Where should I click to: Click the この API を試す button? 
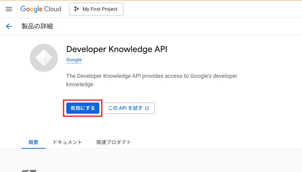point(129,108)
